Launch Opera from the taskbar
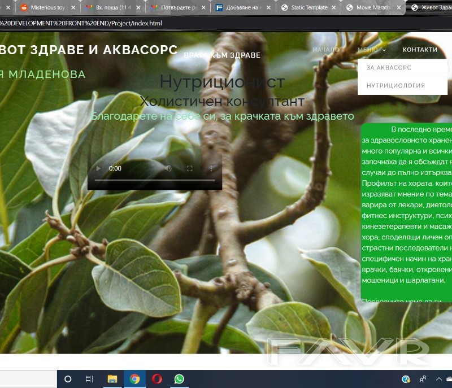The height and width of the screenshot is (388, 452). tap(157, 379)
